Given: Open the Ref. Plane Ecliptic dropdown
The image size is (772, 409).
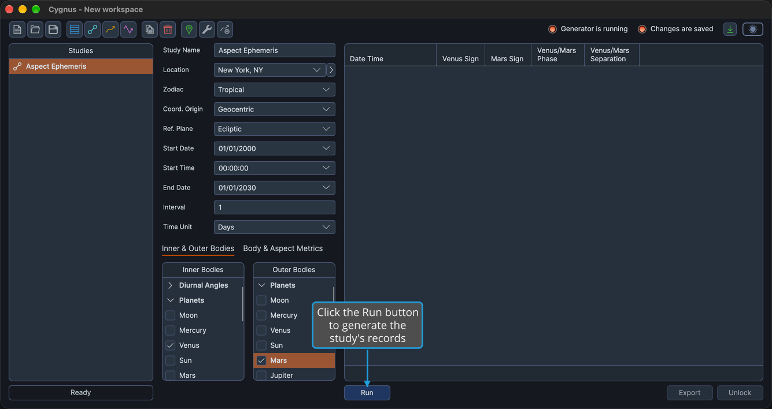Looking at the screenshot, I should tap(274, 129).
